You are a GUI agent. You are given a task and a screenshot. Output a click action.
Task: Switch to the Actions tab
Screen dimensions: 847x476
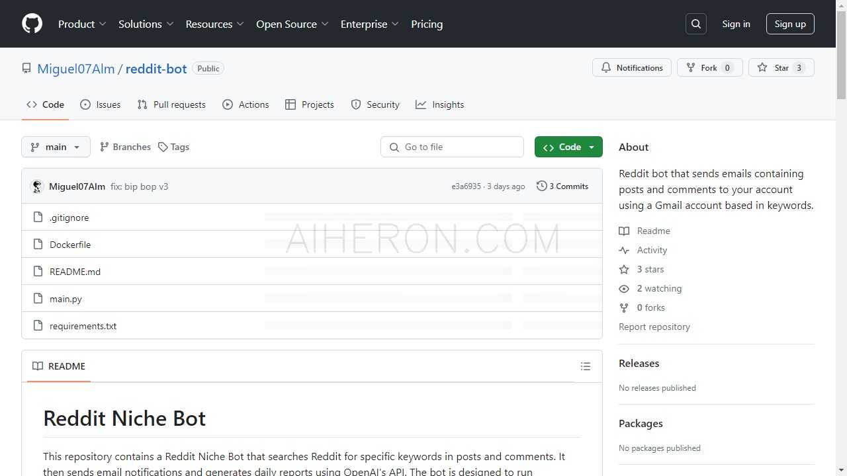pyautogui.click(x=245, y=104)
